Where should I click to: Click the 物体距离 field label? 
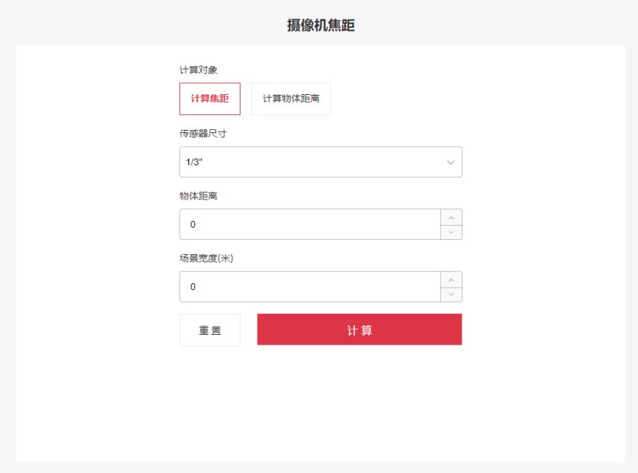click(198, 196)
